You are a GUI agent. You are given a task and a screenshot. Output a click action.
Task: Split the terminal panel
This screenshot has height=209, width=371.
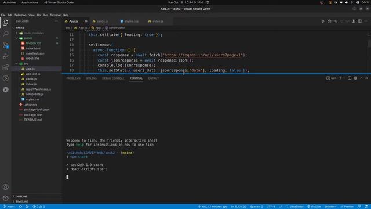tap(350, 78)
